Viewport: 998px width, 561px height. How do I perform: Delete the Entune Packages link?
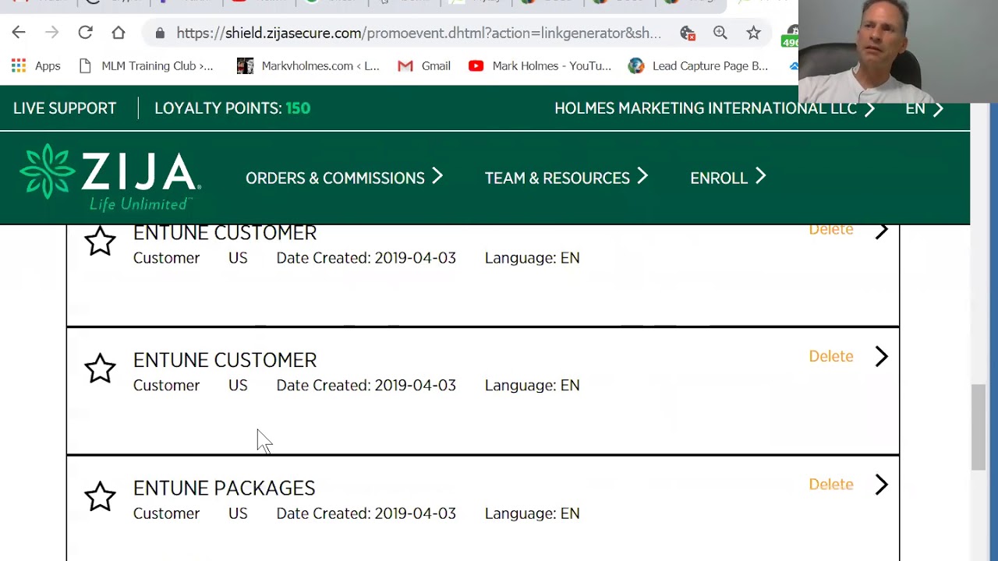(830, 484)
